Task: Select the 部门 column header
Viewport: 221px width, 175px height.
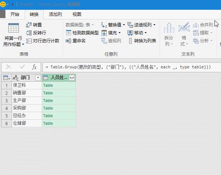Action: tap(27, 78)
